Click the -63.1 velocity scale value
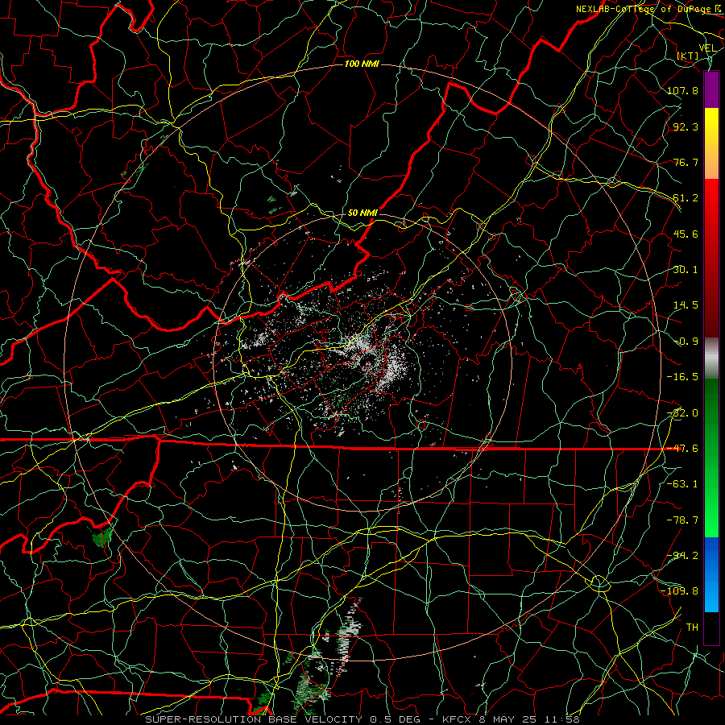The image size is (725, 725). tap(682, 484)
